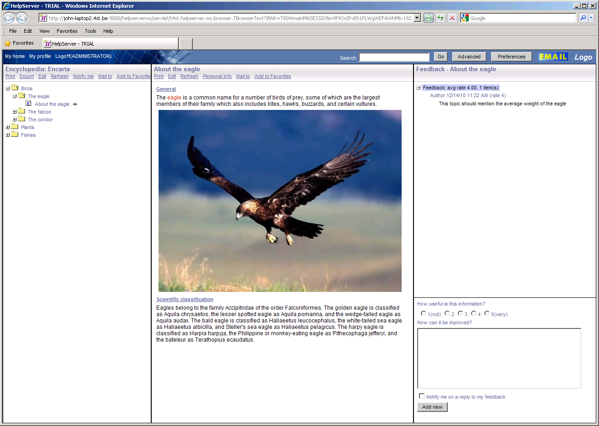Open the Tools menu
The width and height of the screenshot is (599, 426).
[90, 31]
